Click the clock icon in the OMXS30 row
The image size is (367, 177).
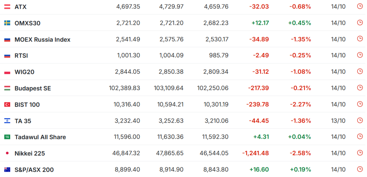point(360,23)
